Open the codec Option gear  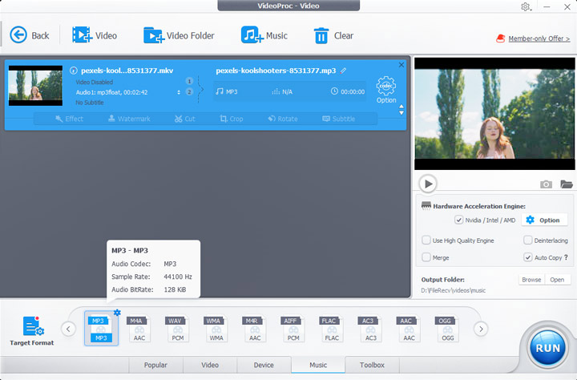click(386, 90)
